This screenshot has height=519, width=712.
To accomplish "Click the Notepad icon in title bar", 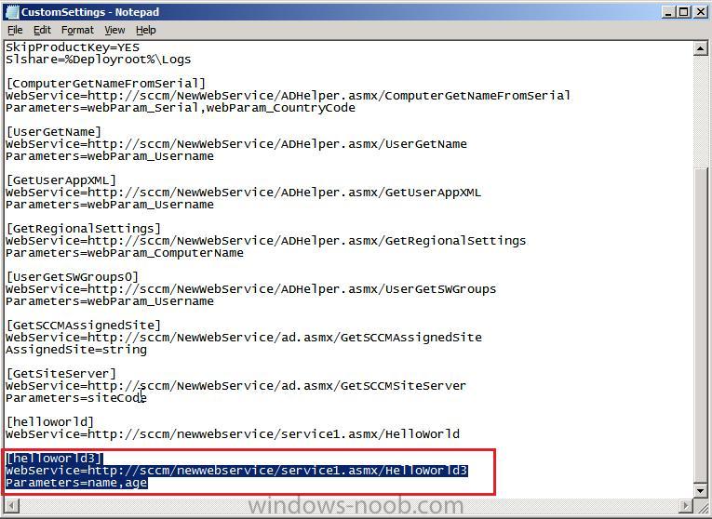I will [x=12, y=12].
